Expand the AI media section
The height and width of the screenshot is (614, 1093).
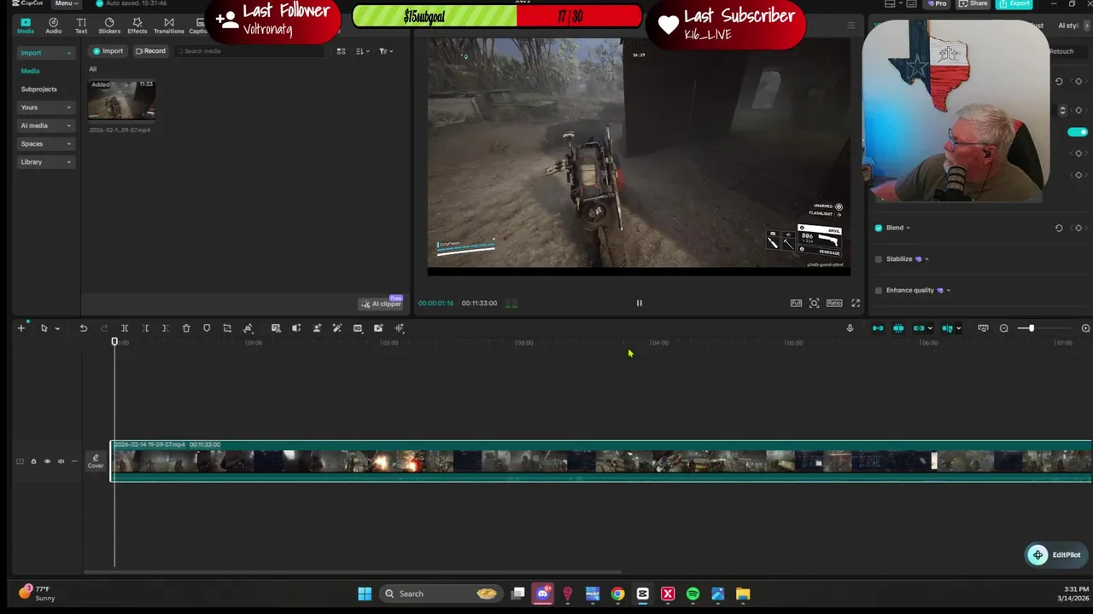tap(46, 125)
